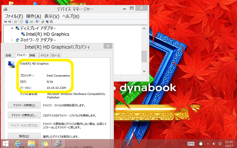Switch to the リソース tab

tap(56, 55)
